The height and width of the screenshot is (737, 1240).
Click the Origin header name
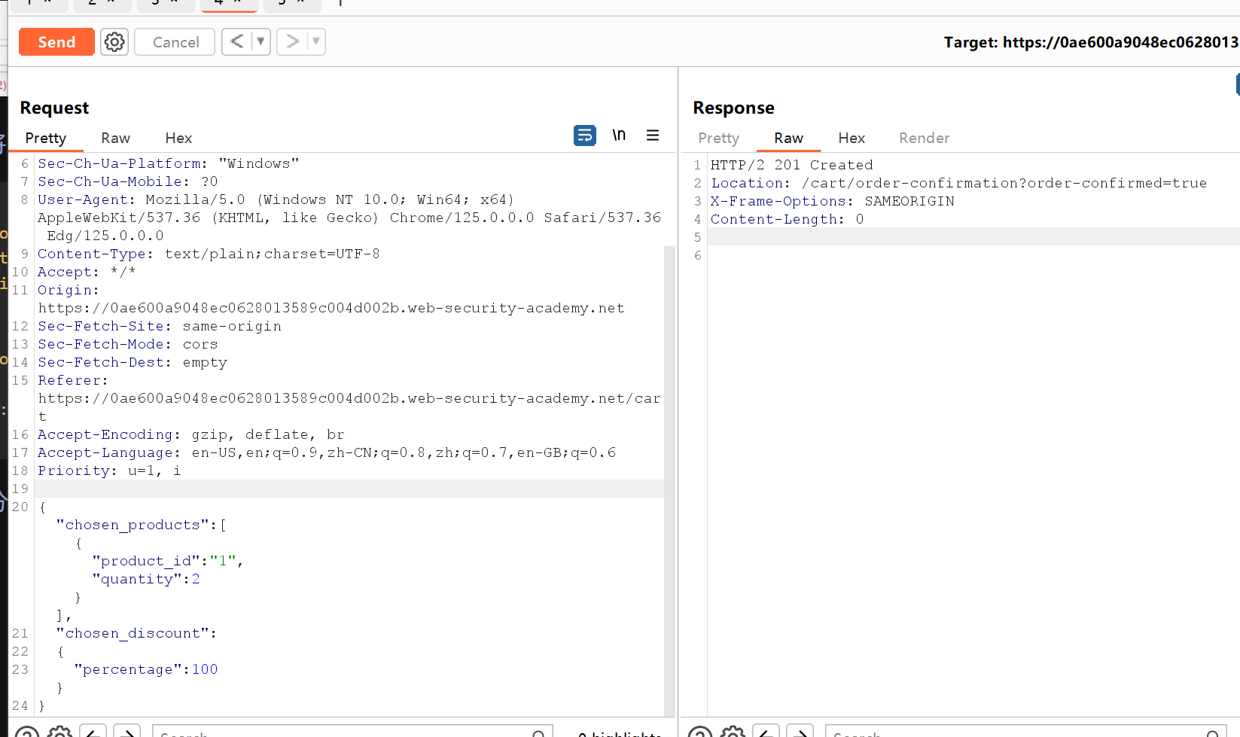tap(65, 290)
